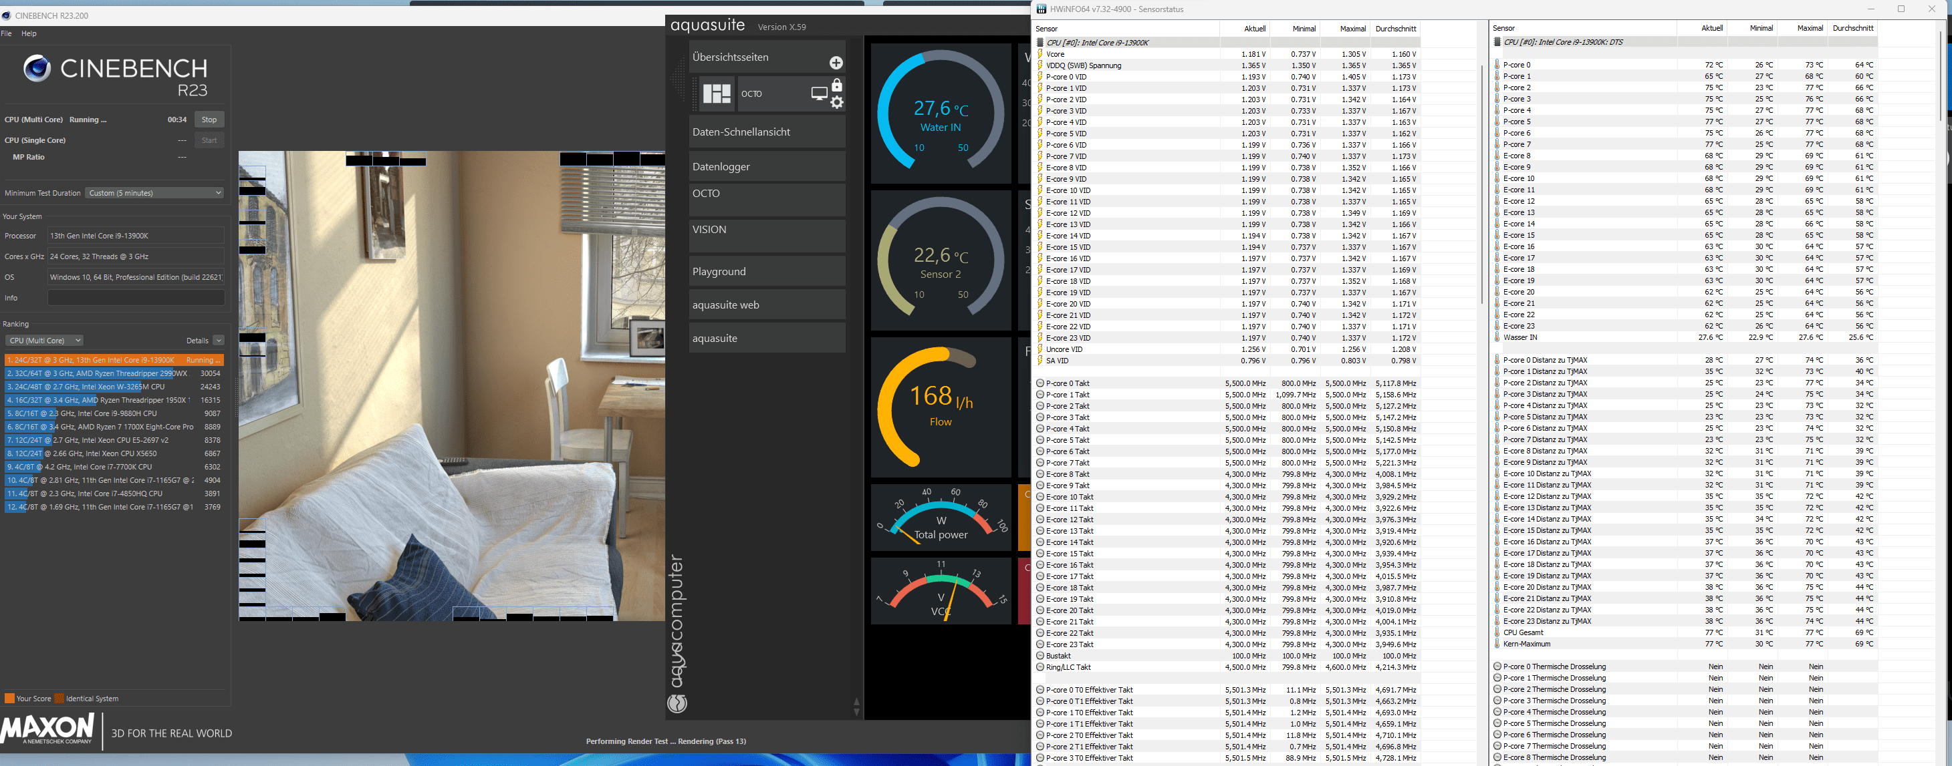The image size is (1952, 766).
Task: Expand the VISION device section
Action: pyautogui.click(x=767, y=235)
